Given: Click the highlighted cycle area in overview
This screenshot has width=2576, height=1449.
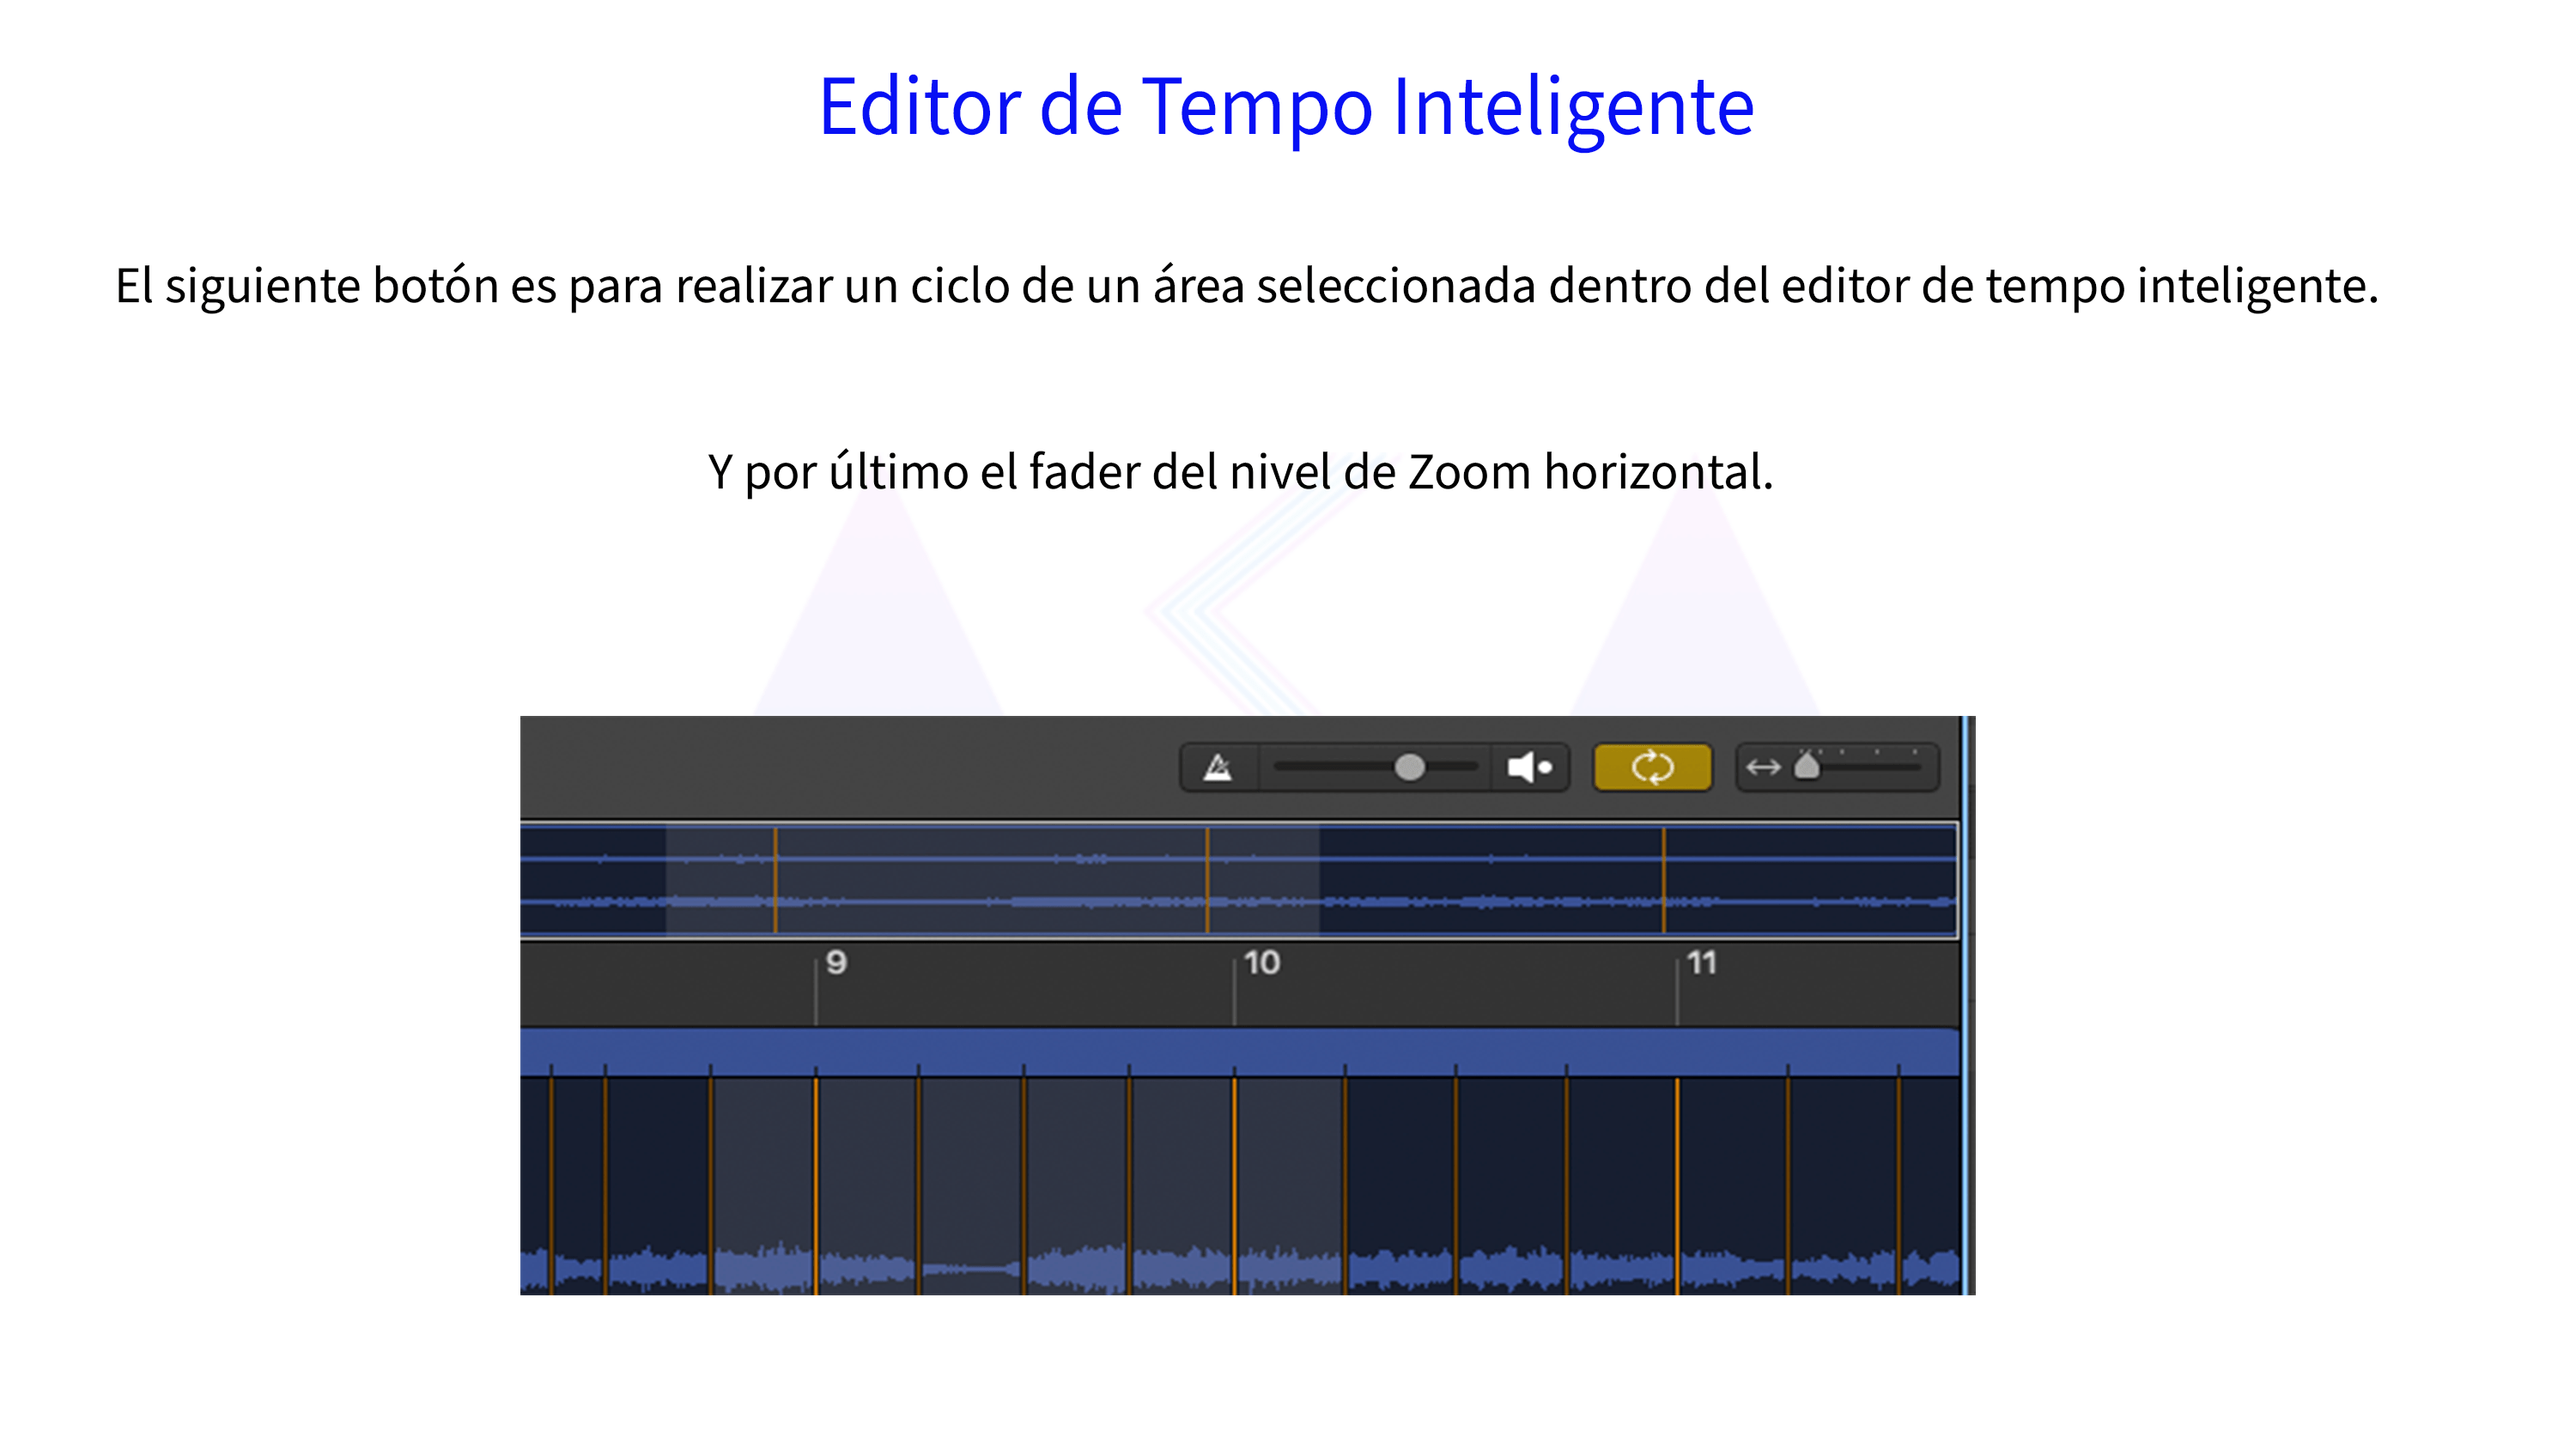Looking at the screenshot, I should (x=992, y=880).
